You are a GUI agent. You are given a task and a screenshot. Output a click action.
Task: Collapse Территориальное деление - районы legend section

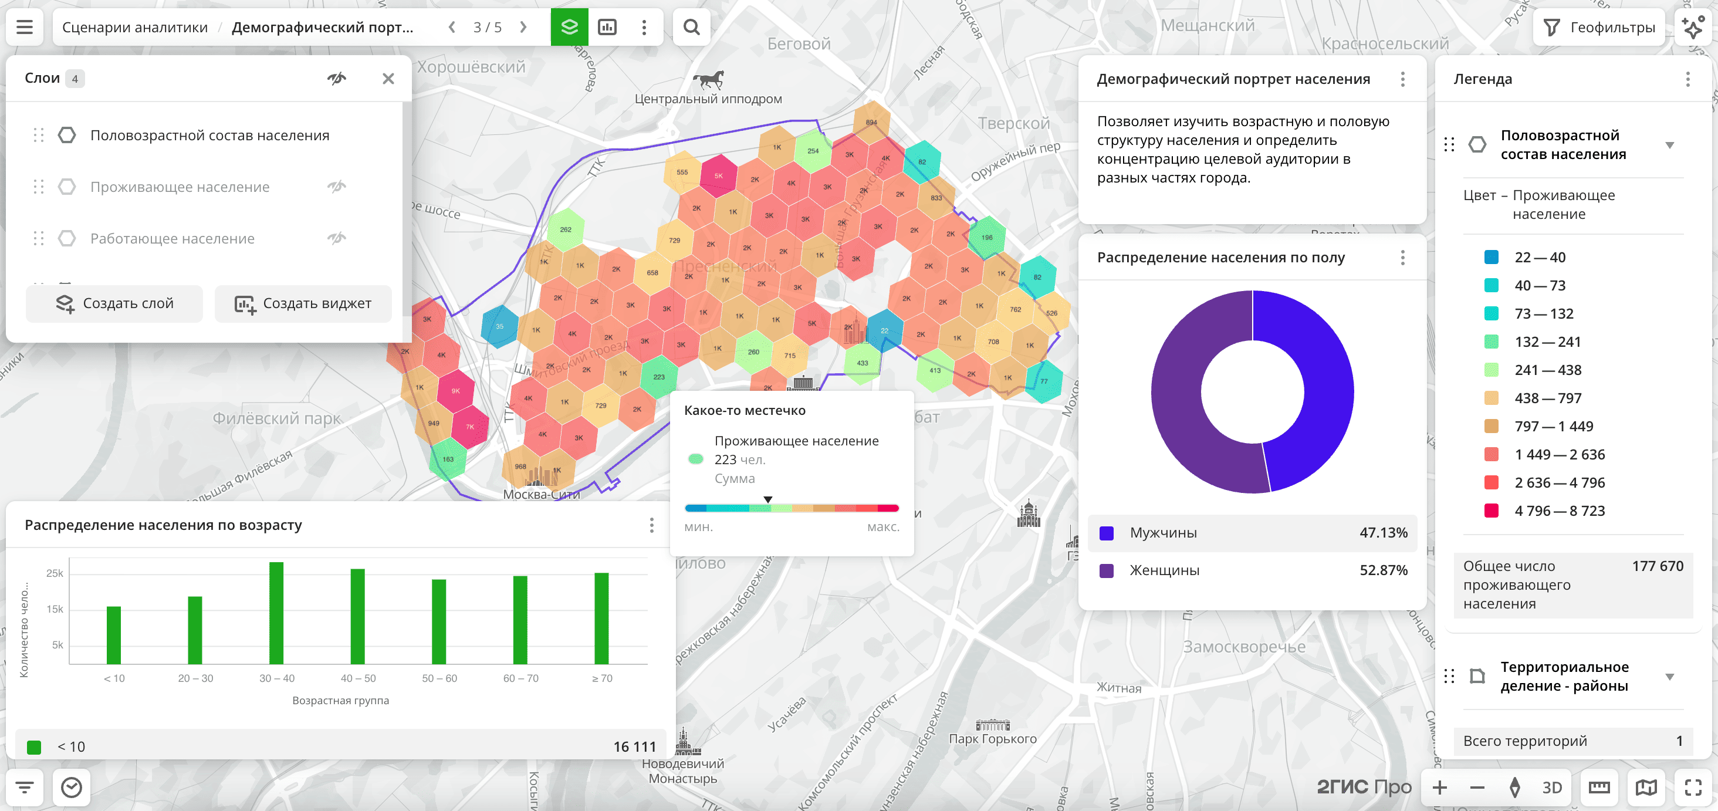click(1669, 677)
